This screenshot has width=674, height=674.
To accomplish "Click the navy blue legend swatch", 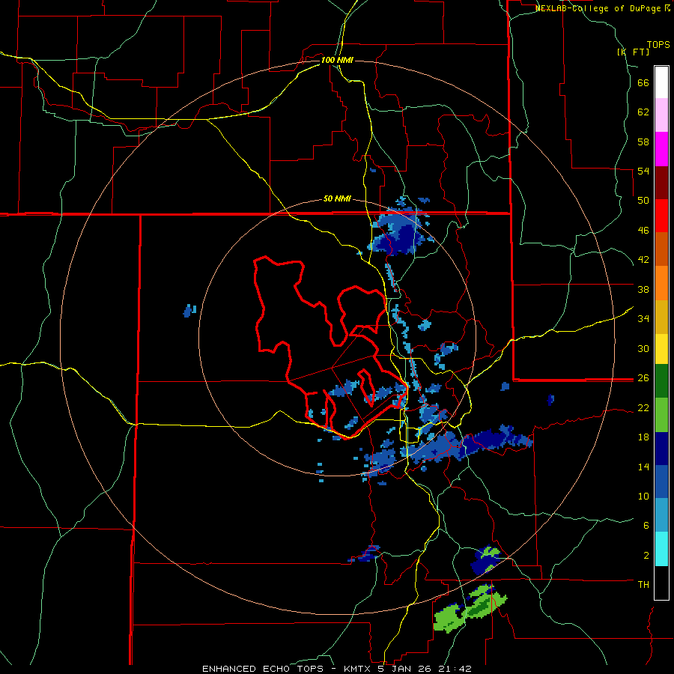I will 661,449.
